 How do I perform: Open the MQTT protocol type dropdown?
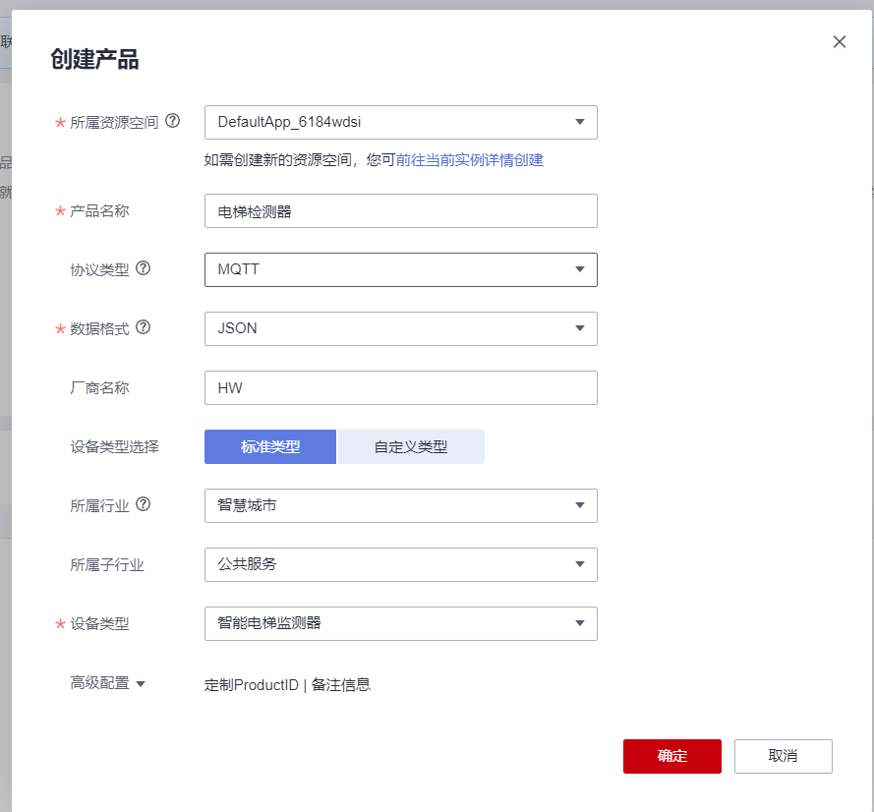tap(400, 269)
